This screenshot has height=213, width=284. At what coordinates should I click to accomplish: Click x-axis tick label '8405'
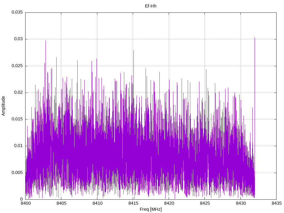coord(61,203)
